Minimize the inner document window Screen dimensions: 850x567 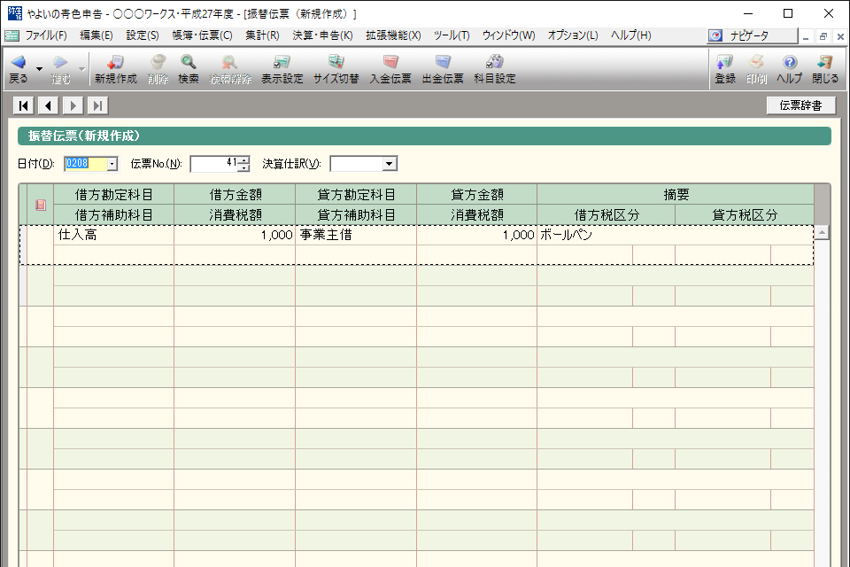coord(806,36)
